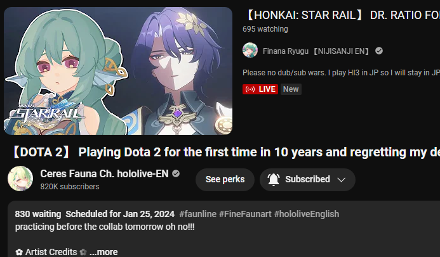Click Finana Ryugu's channel avatar icon

coord(250,51)
